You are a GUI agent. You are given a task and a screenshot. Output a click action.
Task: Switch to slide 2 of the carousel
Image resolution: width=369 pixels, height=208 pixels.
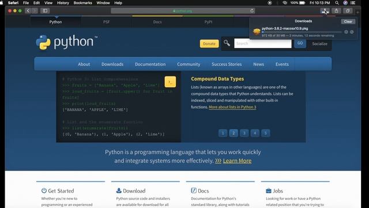[x=234, y=133]
